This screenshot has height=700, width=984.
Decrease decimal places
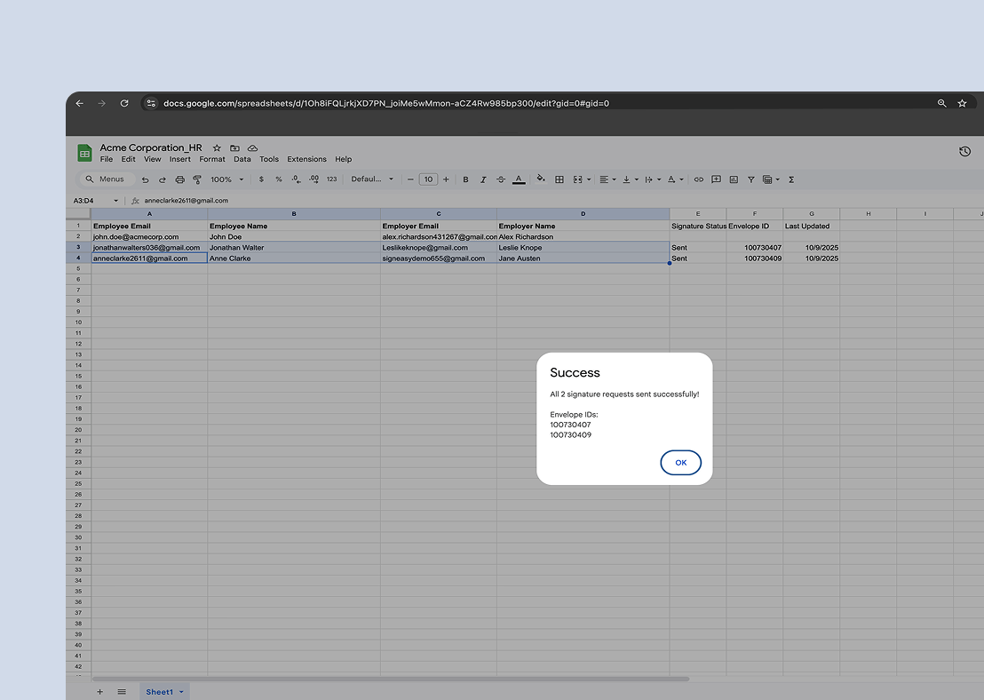(296, 179)
